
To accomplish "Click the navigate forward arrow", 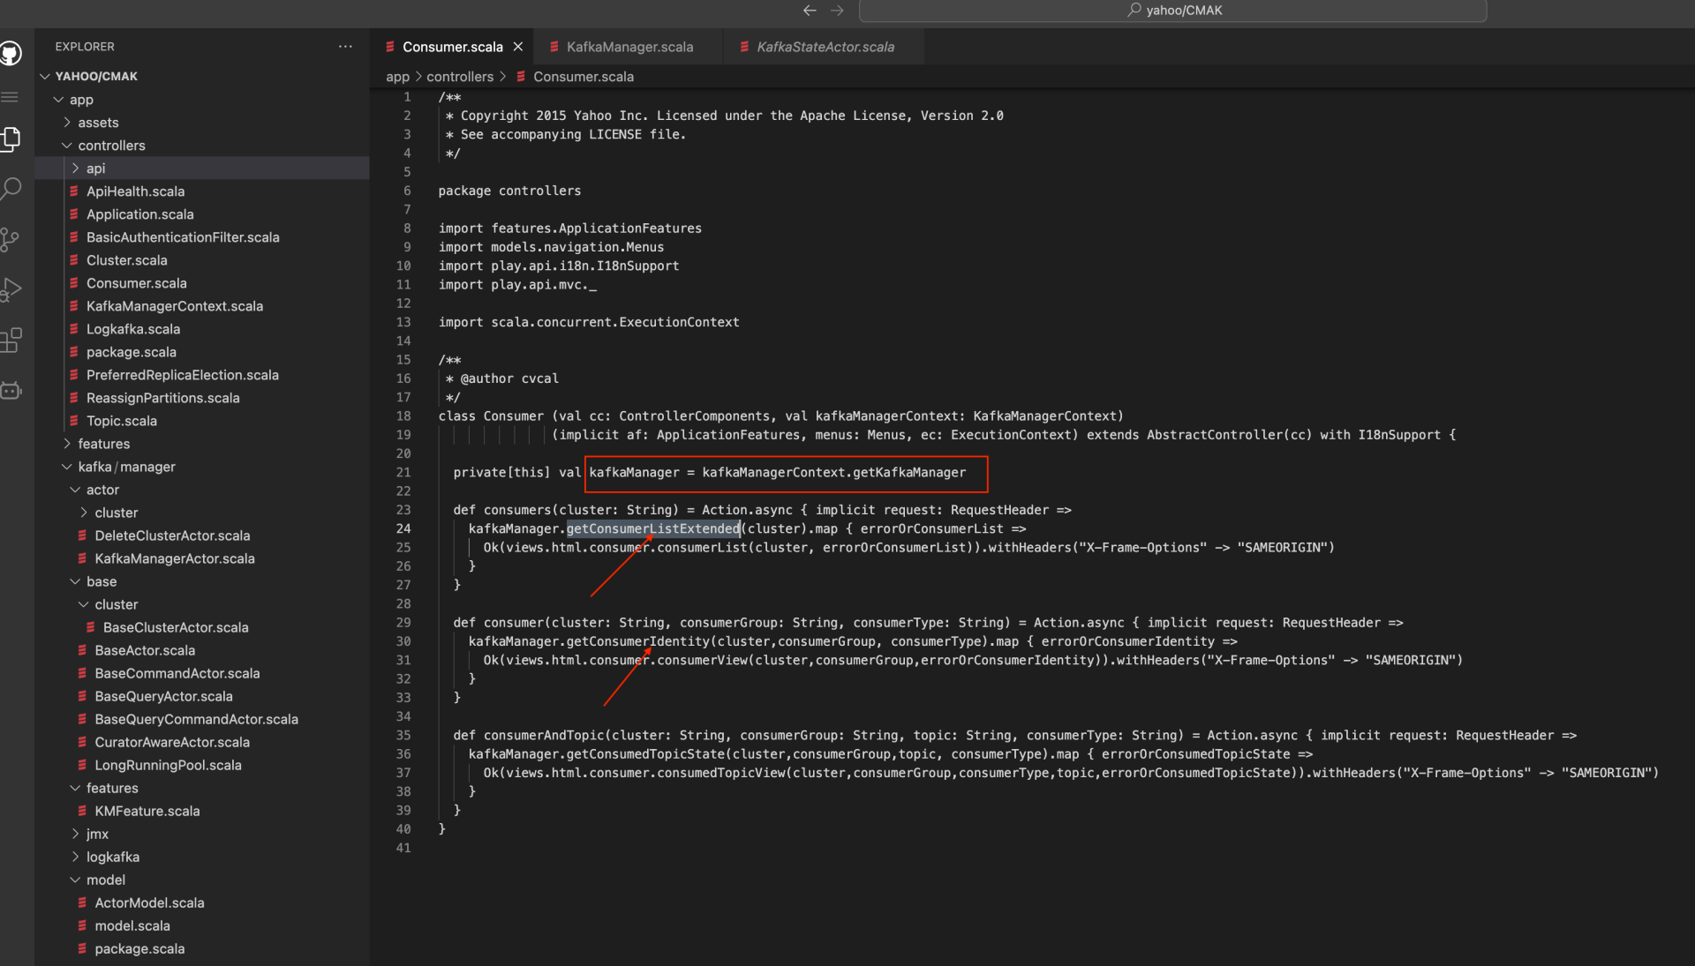I will (x=837, y=11).
